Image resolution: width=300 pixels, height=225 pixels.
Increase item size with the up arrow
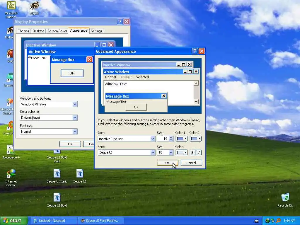point(171,137)
